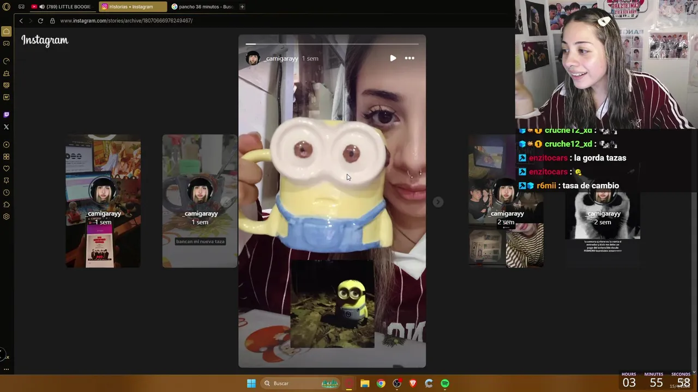The width and height of the screenshot is (698, 392).
Task: Open Opera GX from the taskbar
Action: coord(349,383)
